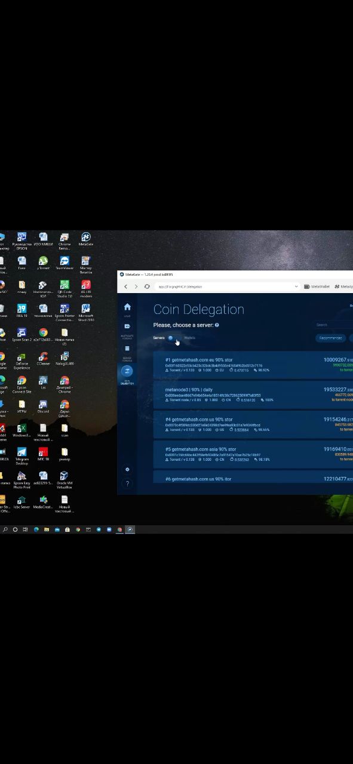Viewport: 353px width, 764px height.
Task: Open the Home section in MetaGate sidebar
Action: (x=127, y=308)
